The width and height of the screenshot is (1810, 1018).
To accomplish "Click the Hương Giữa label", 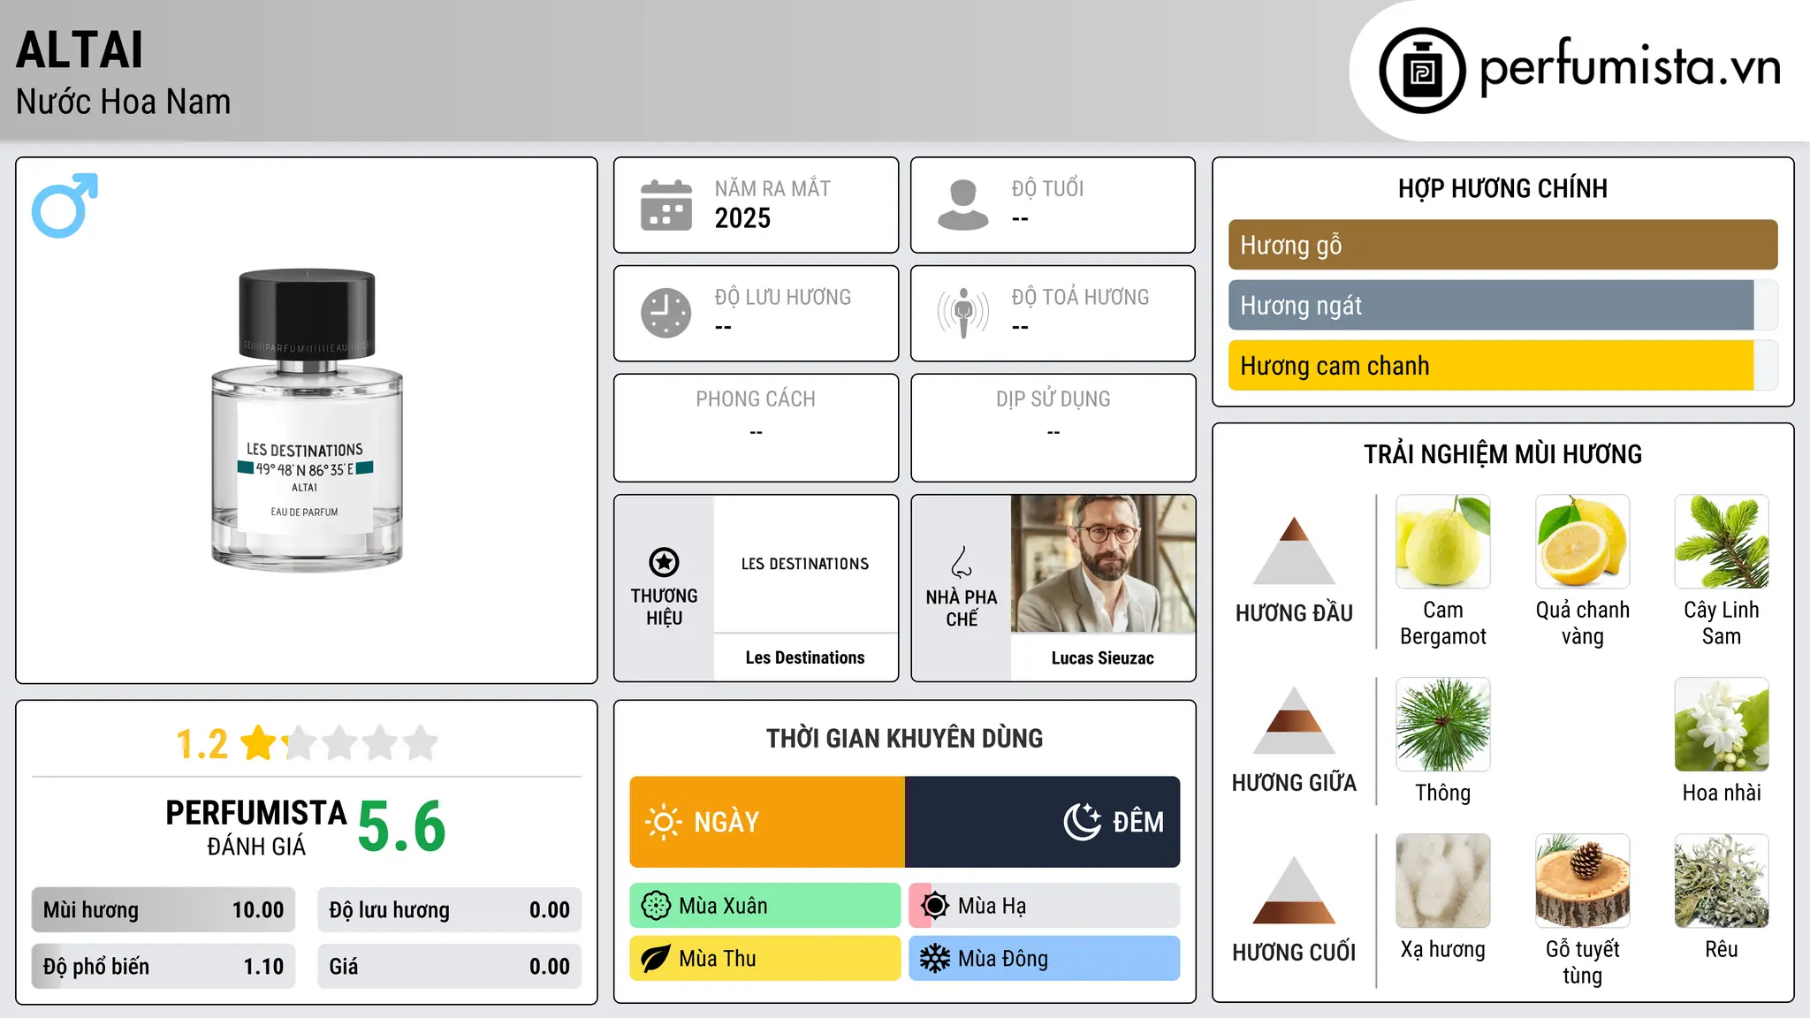I will tap(1294, 783).
